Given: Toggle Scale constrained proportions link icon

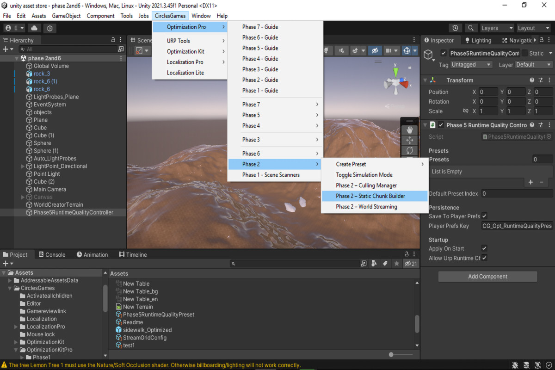Looking at the screenshot, I should tap(465, 111).
